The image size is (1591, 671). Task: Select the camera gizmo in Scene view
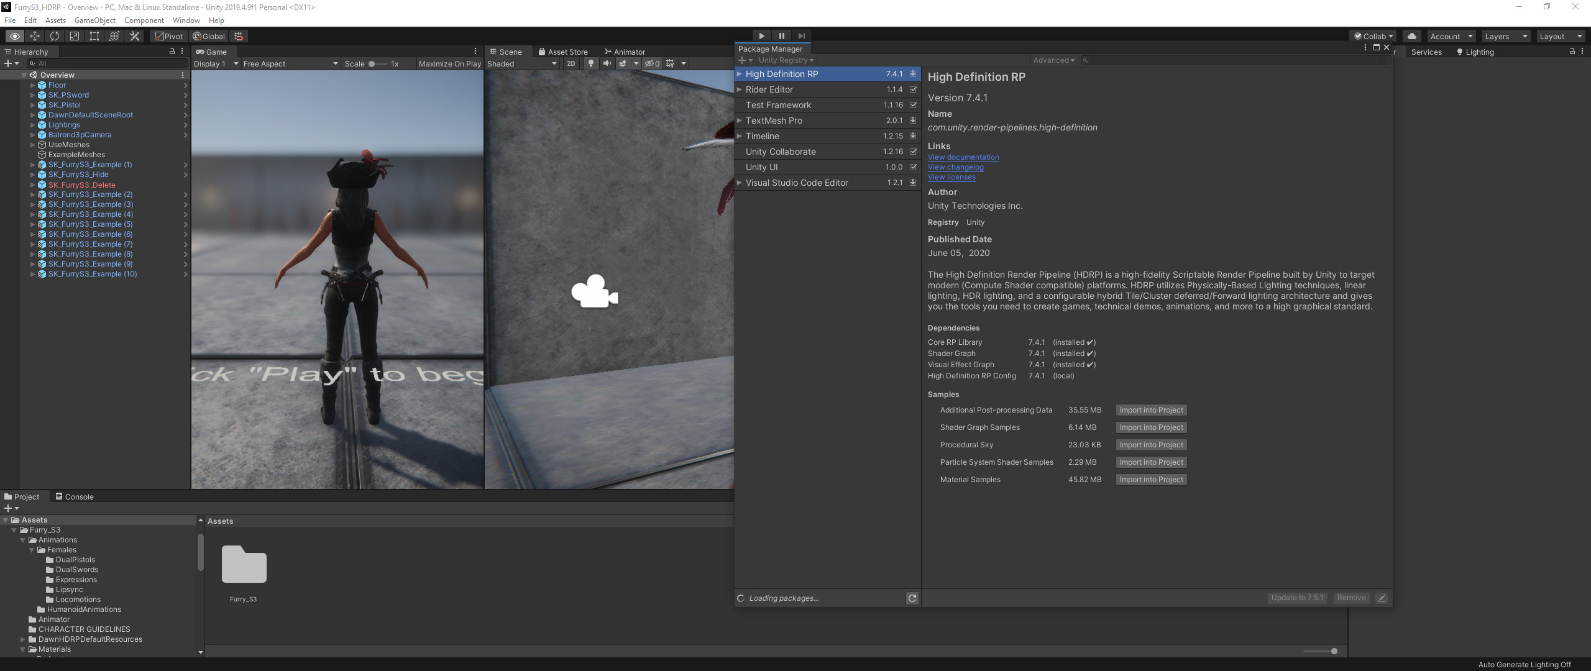(595, 291)
